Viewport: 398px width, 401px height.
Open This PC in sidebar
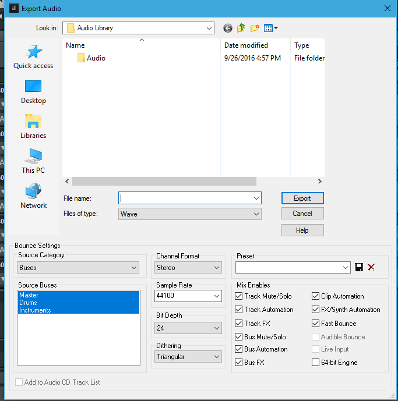(x=33, y=161)
